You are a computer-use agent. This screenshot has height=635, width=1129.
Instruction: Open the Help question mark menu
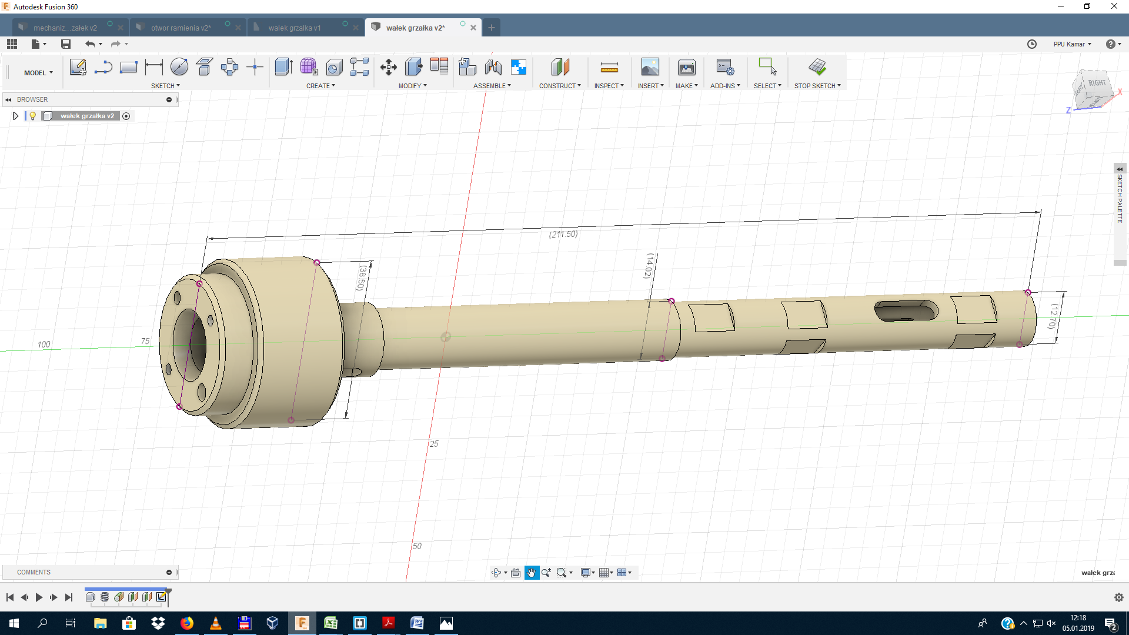(x=1113, y=44)
